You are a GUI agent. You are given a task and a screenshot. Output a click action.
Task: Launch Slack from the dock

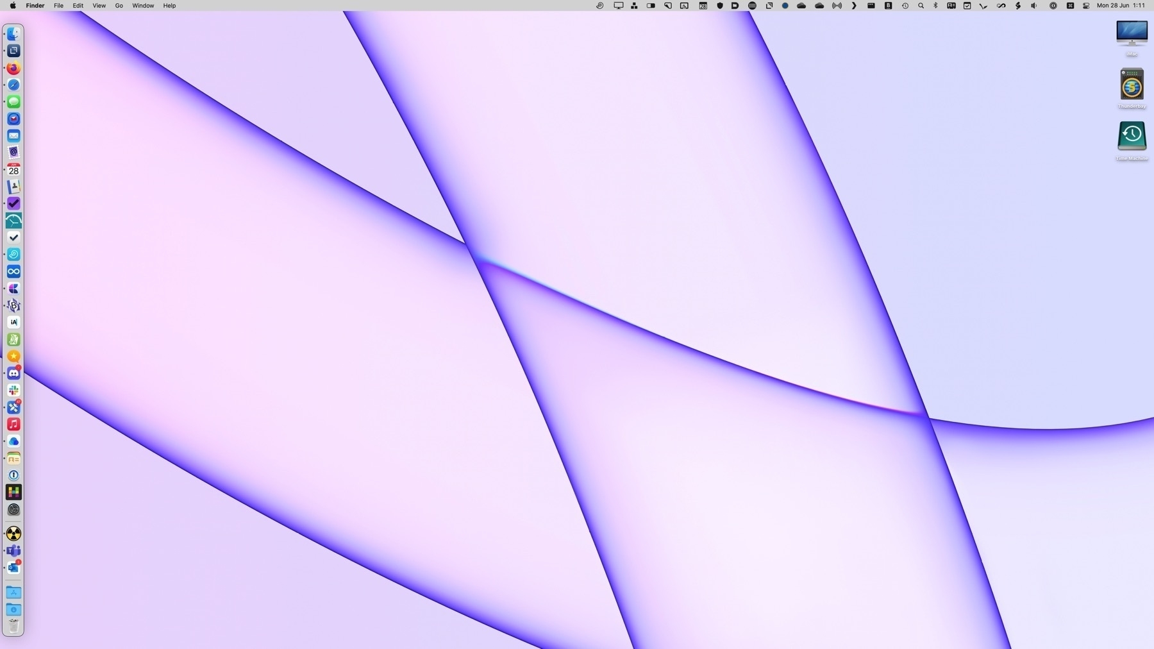(13, 390)
